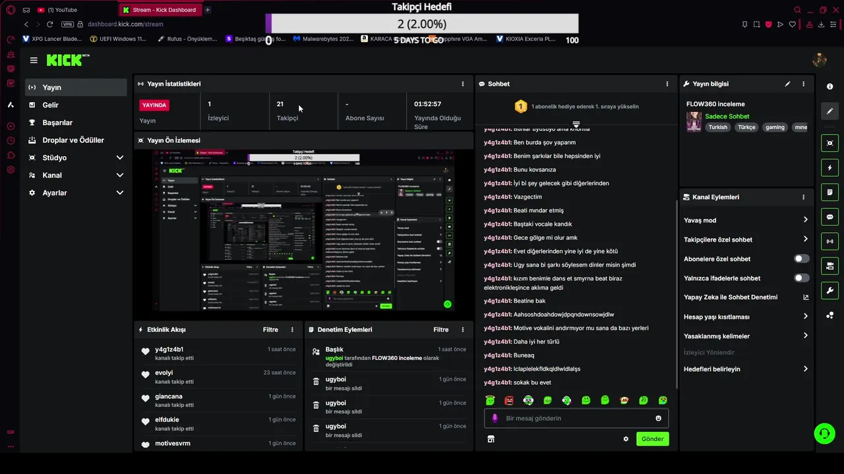
Task: Open Filtre in Denetim Eylemleri panel
Action: click(x=440, y=330)
